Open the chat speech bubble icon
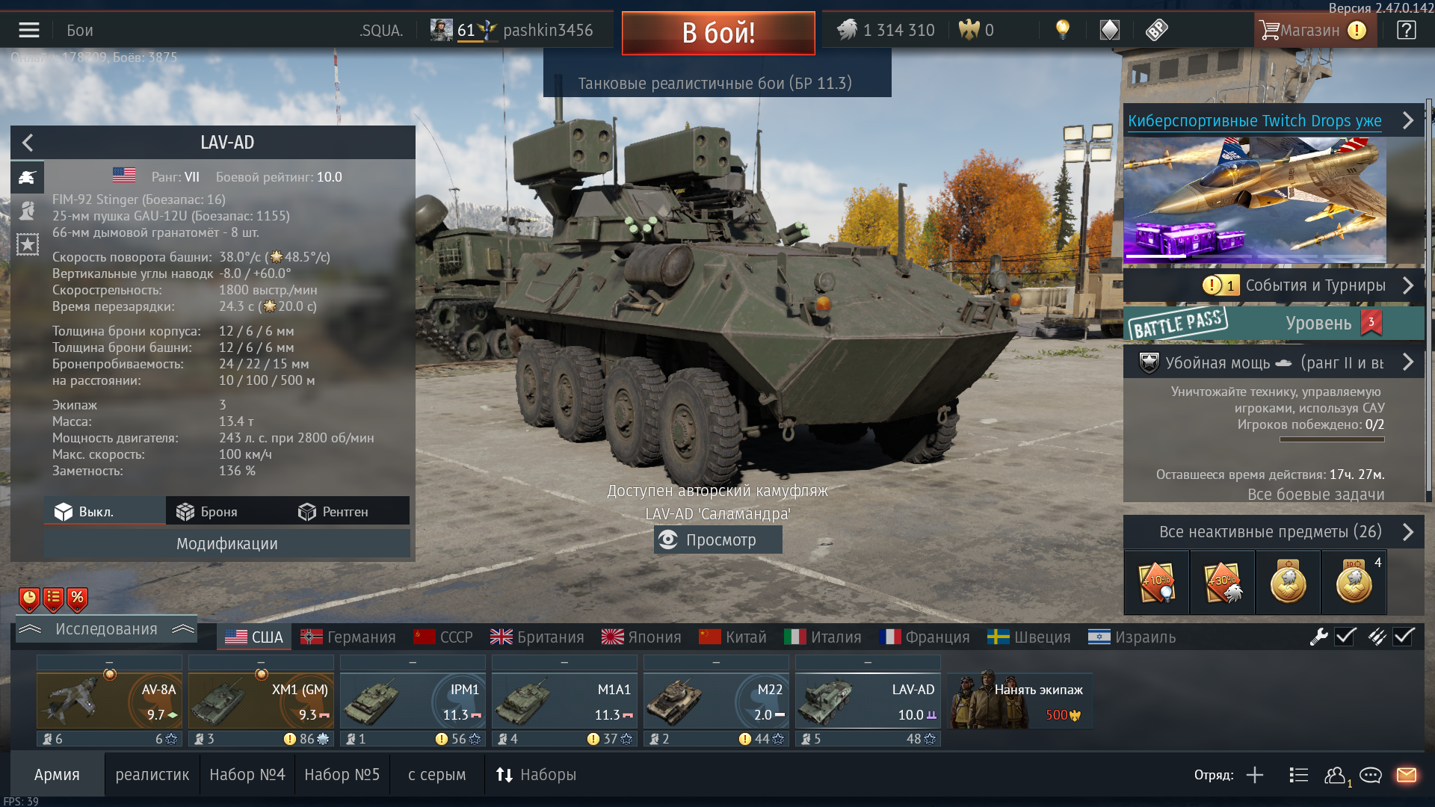The height and width of the screenshot is (807, 1435). pyautogui.click(x=1370, y=775)
